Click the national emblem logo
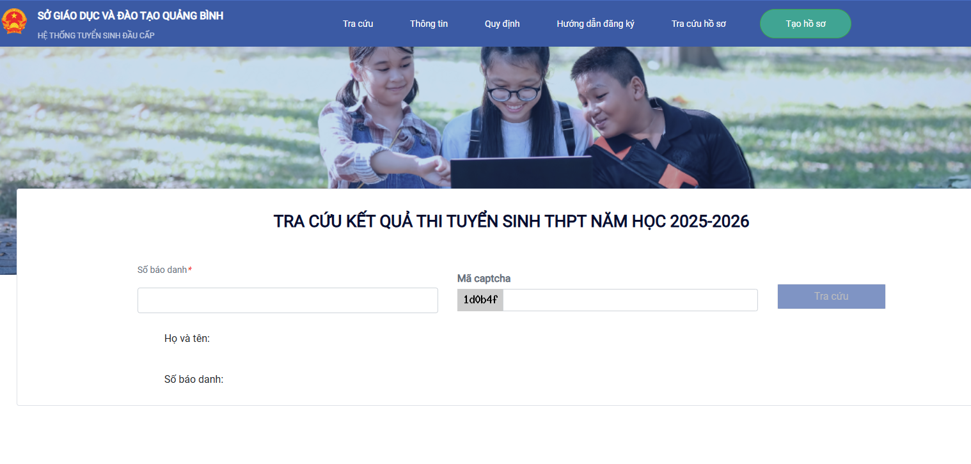Viewport: 971px width, 464px height. point(14,22)
